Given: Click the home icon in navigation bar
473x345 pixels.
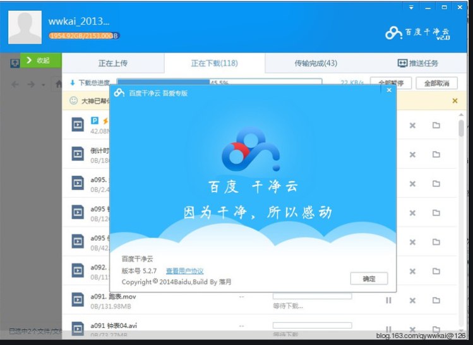Looking at the screenshot, I should point(59,83).
